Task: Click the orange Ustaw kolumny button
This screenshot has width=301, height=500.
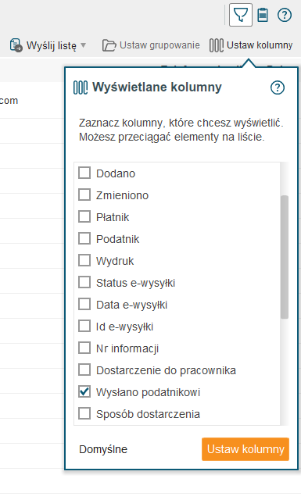Action: pos(245,449)
